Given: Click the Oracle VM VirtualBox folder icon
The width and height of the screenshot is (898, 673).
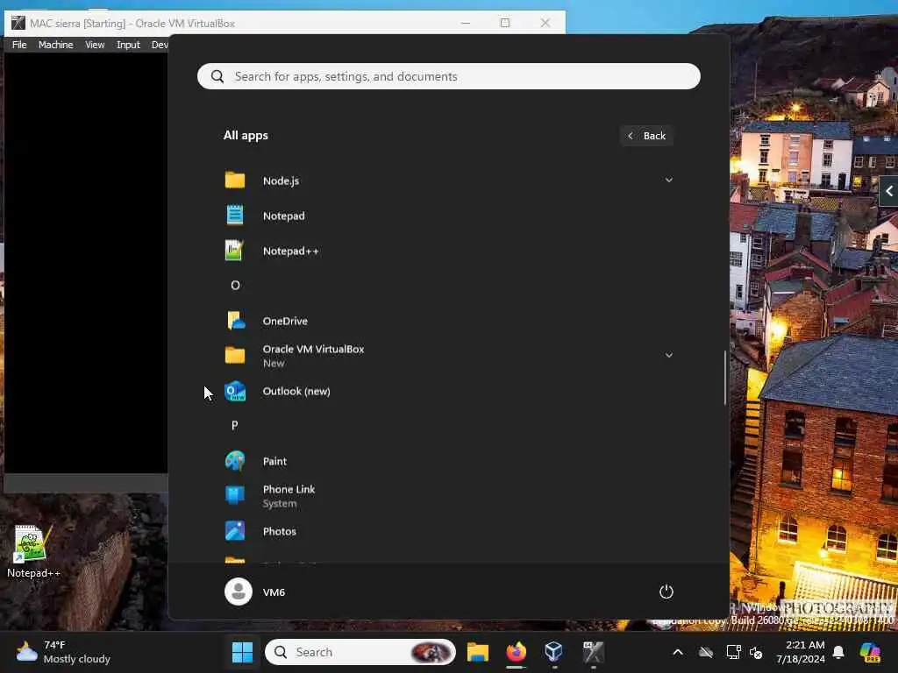Looking at the screenshot, I should pos(235,356).
